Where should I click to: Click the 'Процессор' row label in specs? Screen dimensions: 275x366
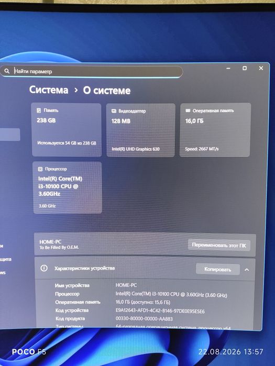coord(67,294)
